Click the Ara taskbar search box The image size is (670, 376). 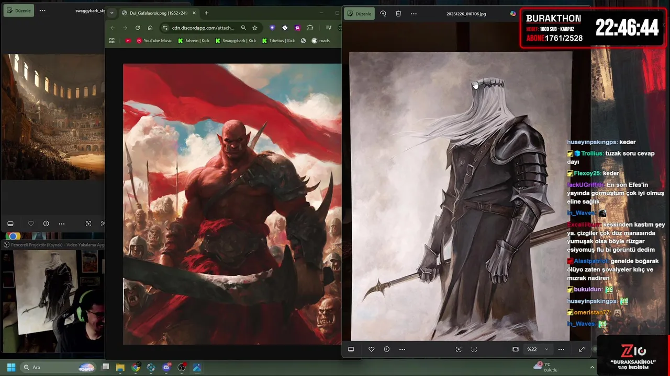pos(59,367)
